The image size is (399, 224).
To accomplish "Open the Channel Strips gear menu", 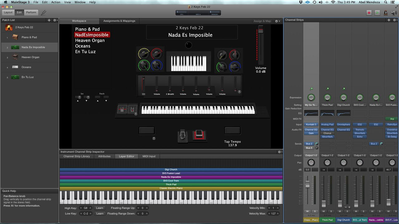I will [395, 20].
